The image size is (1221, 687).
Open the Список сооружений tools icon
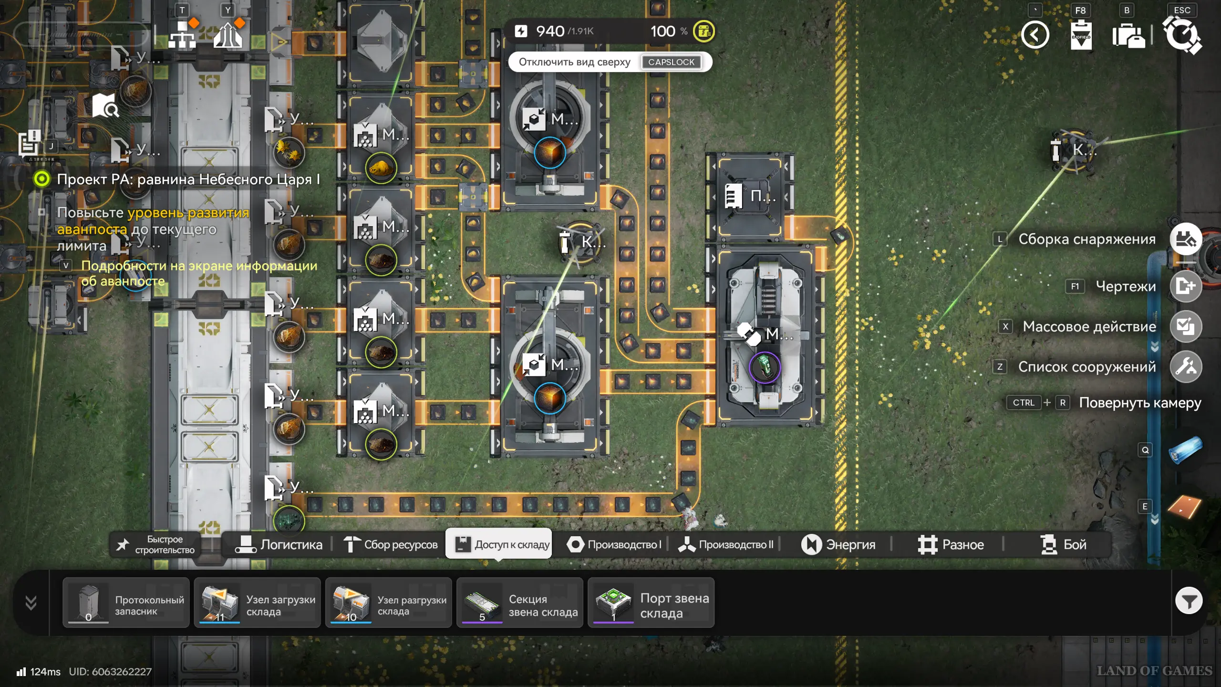pos(1186,367)
